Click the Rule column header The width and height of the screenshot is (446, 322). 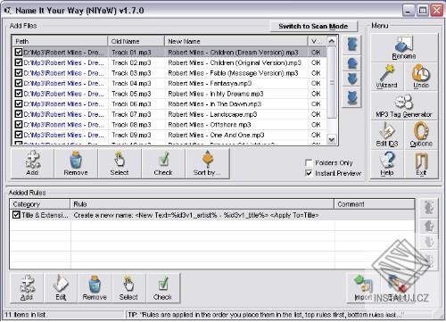tap(202, 204)
